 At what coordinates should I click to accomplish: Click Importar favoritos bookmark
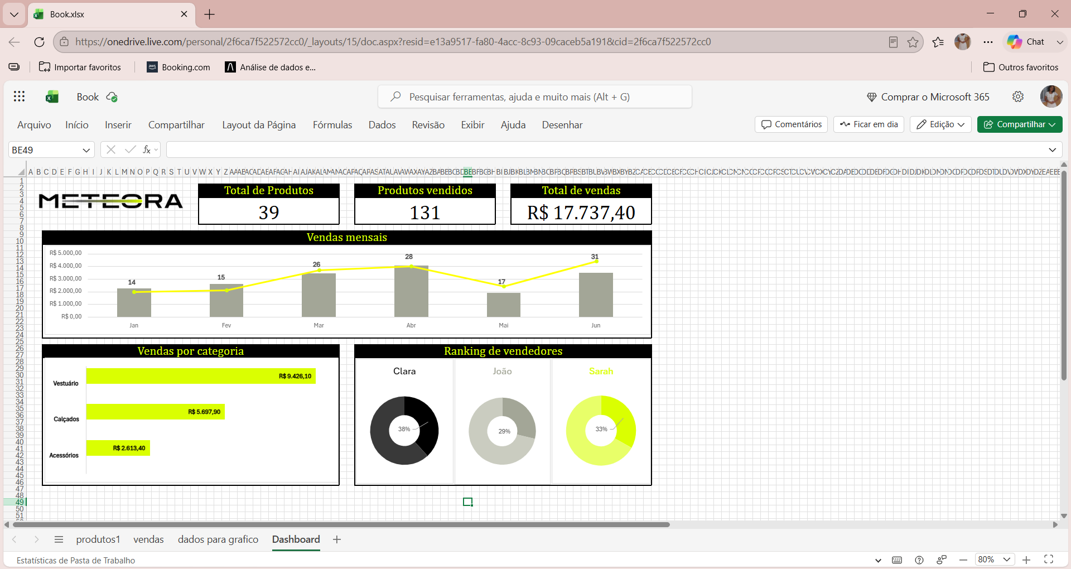tap(80, 67)
